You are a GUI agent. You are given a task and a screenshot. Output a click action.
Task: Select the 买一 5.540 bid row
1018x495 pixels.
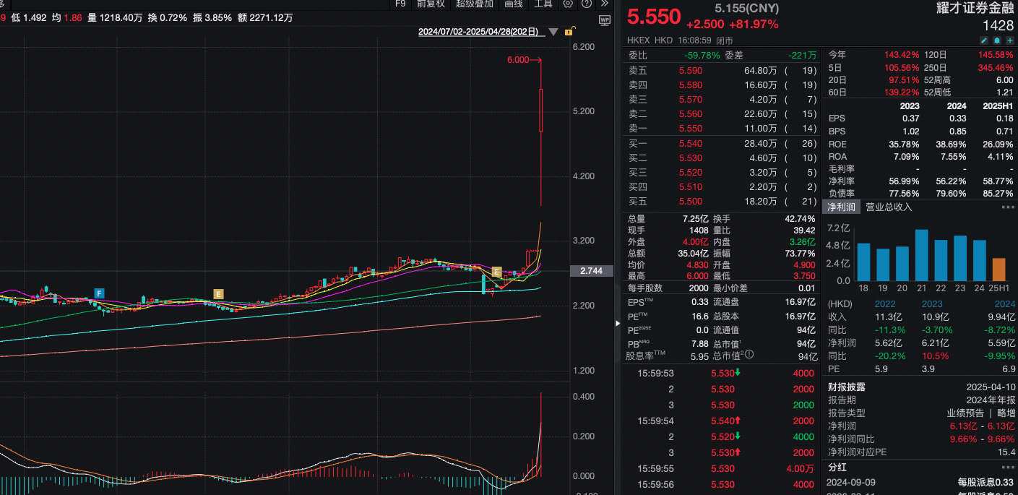click(722, 144)
